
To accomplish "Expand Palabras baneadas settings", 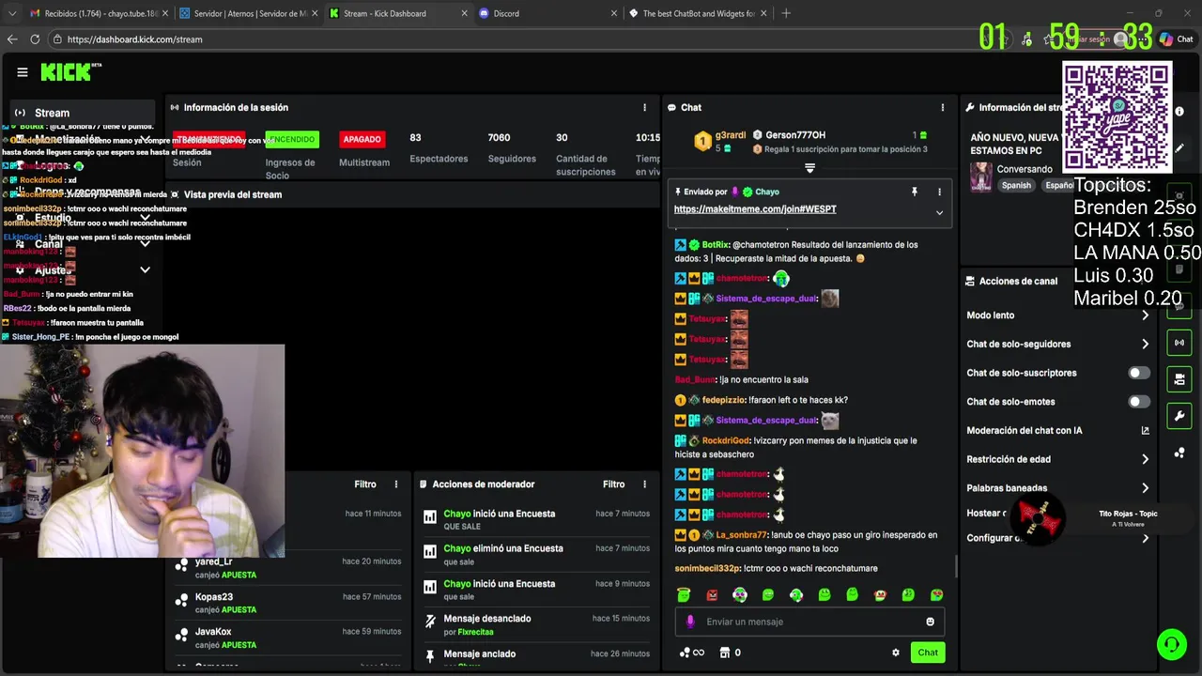I will pos(1057,488).
